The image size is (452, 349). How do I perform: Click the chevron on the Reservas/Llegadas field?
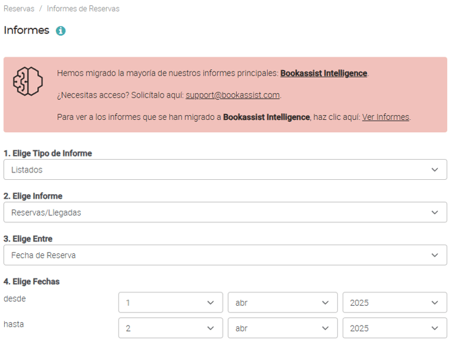tap(434, 213)
